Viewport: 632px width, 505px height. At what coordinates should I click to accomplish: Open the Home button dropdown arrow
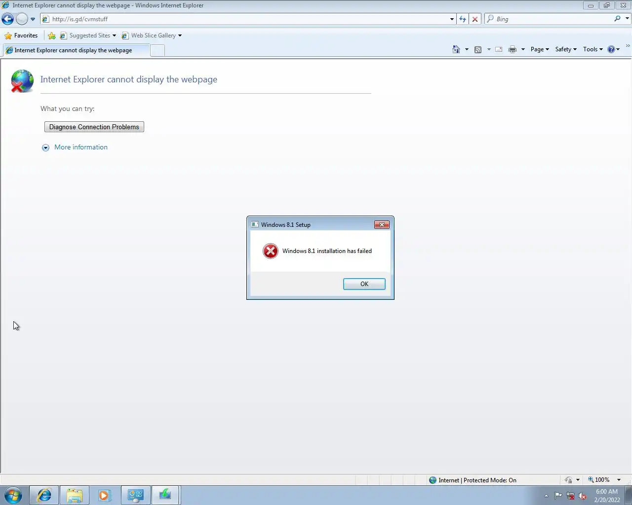pyautogui.click(x=467, y=49)
